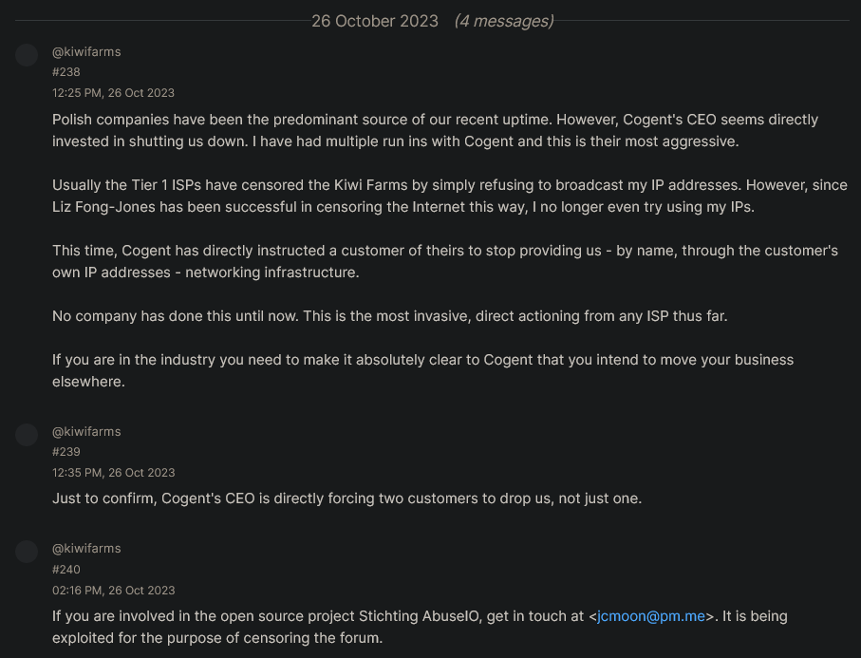Click the (4 messages) count label
The image size is (861, 658).
pos(504,21)
